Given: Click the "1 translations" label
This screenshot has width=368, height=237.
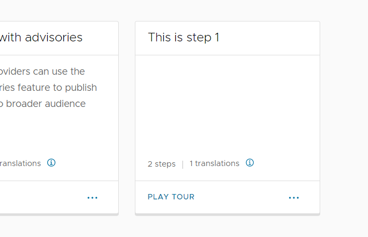Looking at the screenshot, I should (x=214, y=163).
